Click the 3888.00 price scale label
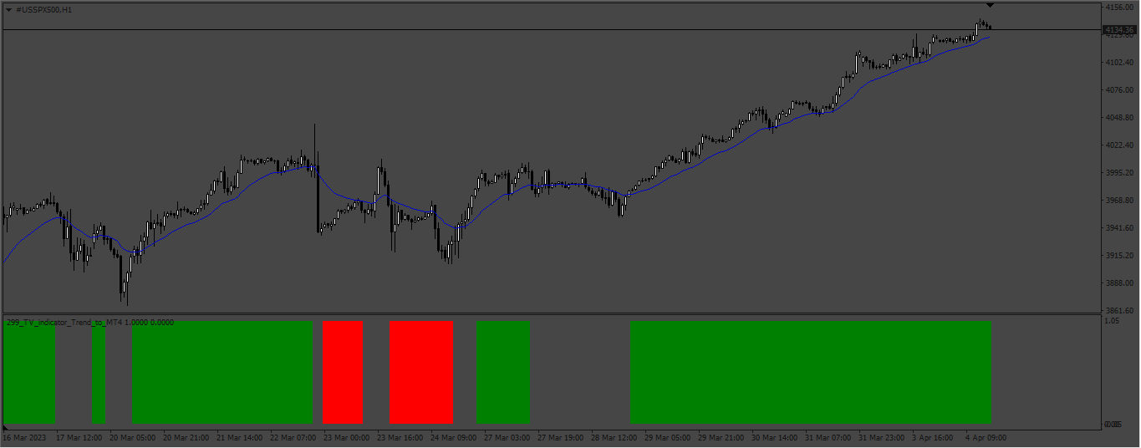1141x448 pixels. point(1118,283)
